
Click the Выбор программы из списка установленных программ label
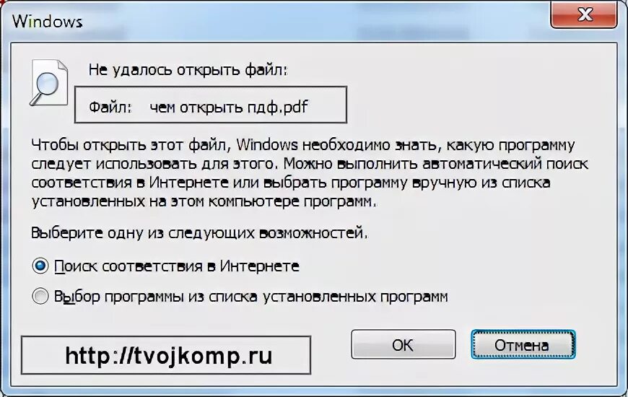pos(250,297)
